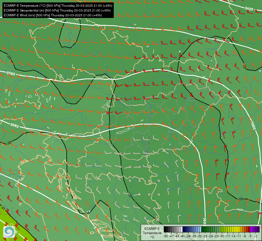Click the legend tick label -8
Screen dimensions: 262x241
coord(244,236)
